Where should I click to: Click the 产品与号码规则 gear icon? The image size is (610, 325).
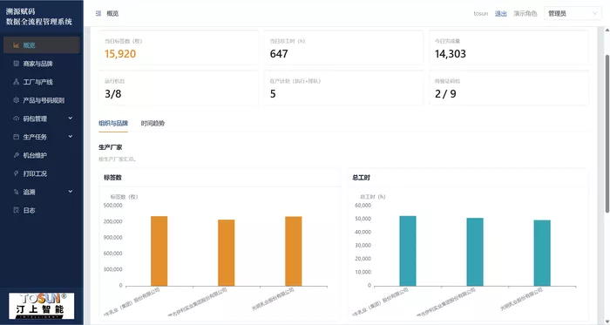[16, 100]
